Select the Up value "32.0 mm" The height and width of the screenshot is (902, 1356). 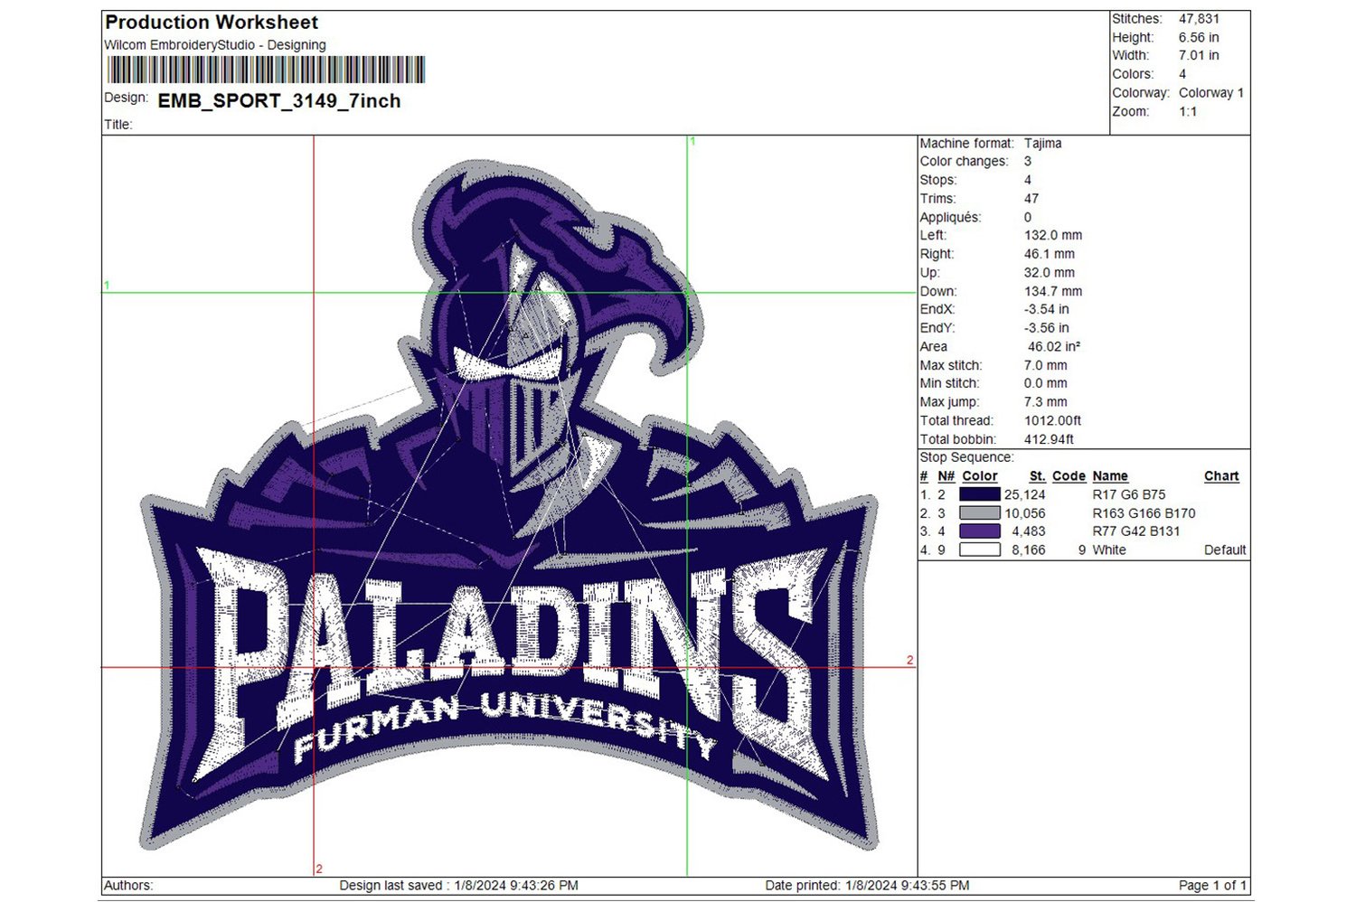coord(1050,273)
